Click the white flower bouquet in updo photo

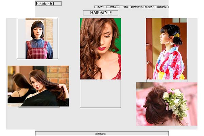point(176,102)
